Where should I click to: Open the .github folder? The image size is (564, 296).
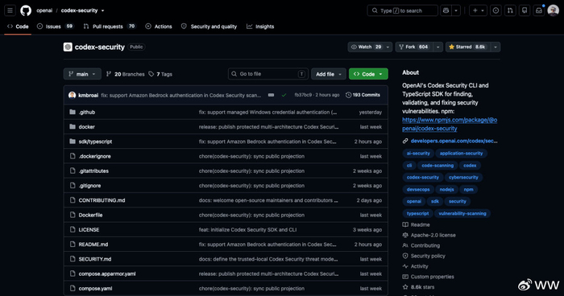click(x=87, y=112)
